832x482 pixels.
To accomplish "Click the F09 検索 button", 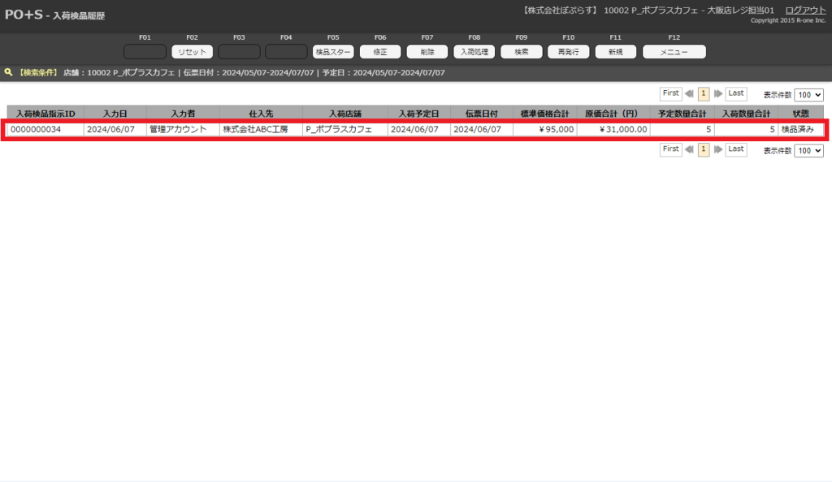I will (522, 52).
